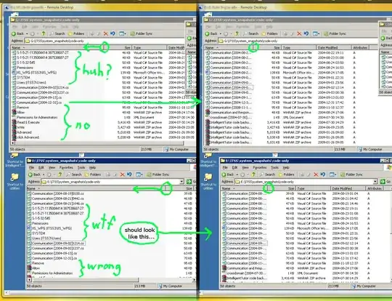Screen dimensions: 392x301
Task: Expand address dropdown in right desktop's E: window
Action: coord(375,182)
